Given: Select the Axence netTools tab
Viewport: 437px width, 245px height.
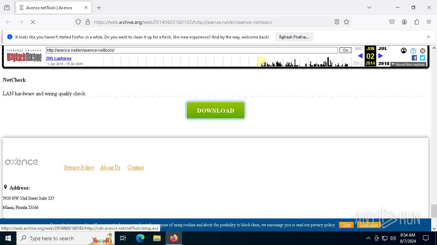Looking at the screenshot, I should [53, 7].
